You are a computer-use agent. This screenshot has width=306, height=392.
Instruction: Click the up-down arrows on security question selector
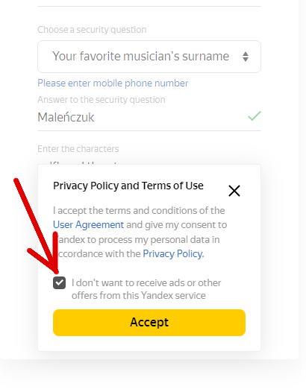coord(246,57)
